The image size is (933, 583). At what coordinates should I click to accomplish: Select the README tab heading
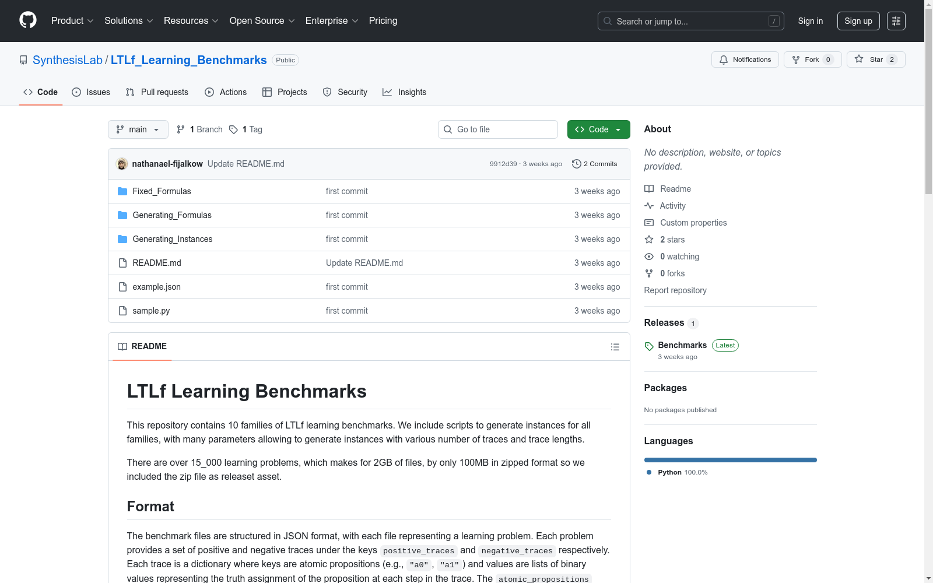(x=142, y=347)
